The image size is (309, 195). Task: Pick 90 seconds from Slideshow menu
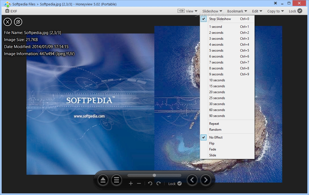click(227, 116)
